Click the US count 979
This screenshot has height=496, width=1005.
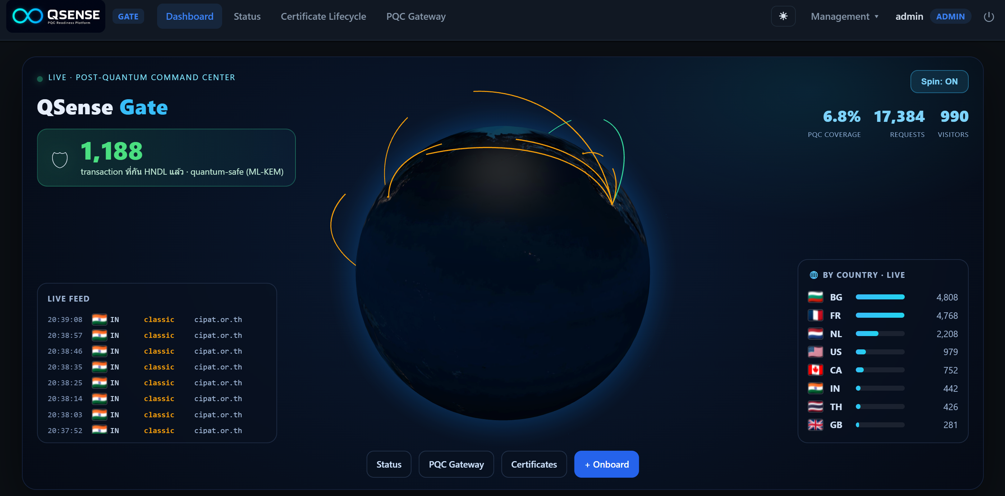coord(950,352)
